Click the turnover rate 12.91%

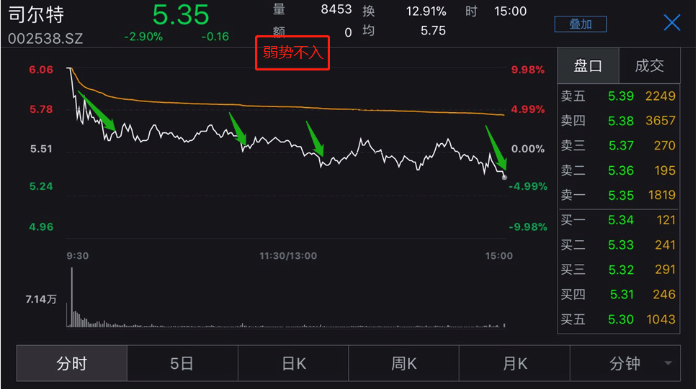(426, 11)
